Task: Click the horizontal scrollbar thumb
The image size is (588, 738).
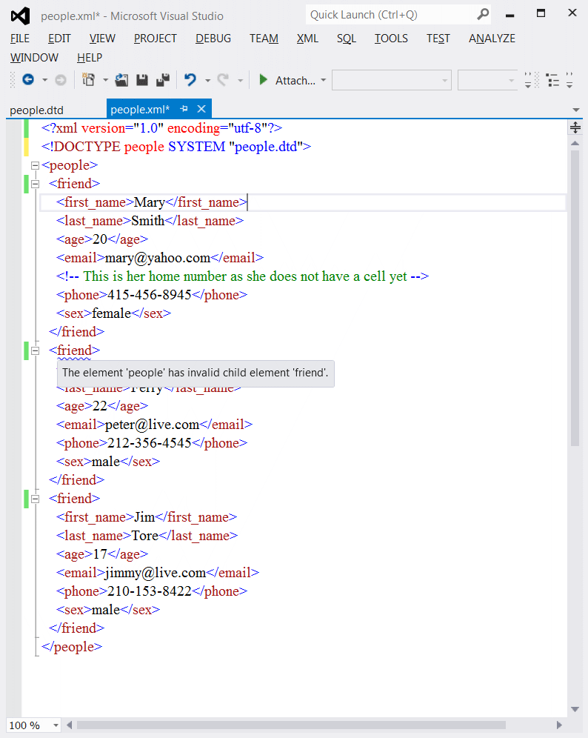Action: click(291, 725)
